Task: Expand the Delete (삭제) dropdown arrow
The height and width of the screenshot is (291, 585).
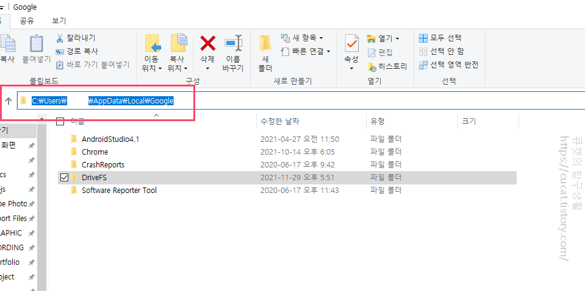Action: [x=208, y=68]
